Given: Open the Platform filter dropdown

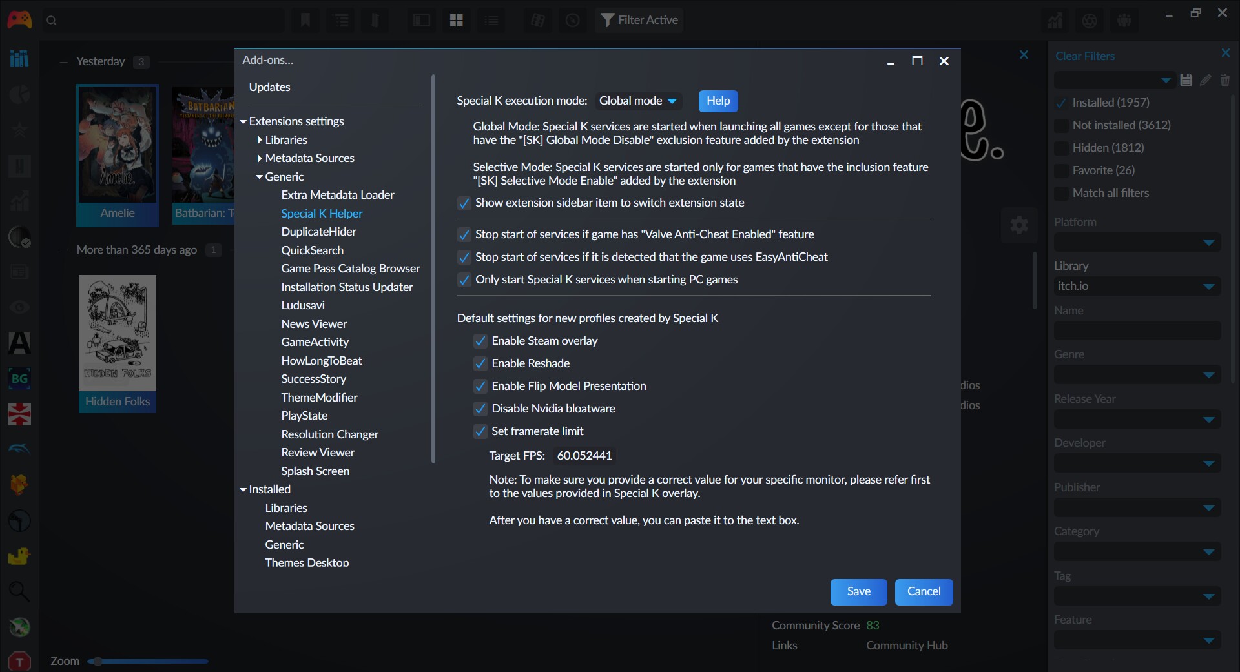Looking at the screenshot, I should pos(1137,242).
